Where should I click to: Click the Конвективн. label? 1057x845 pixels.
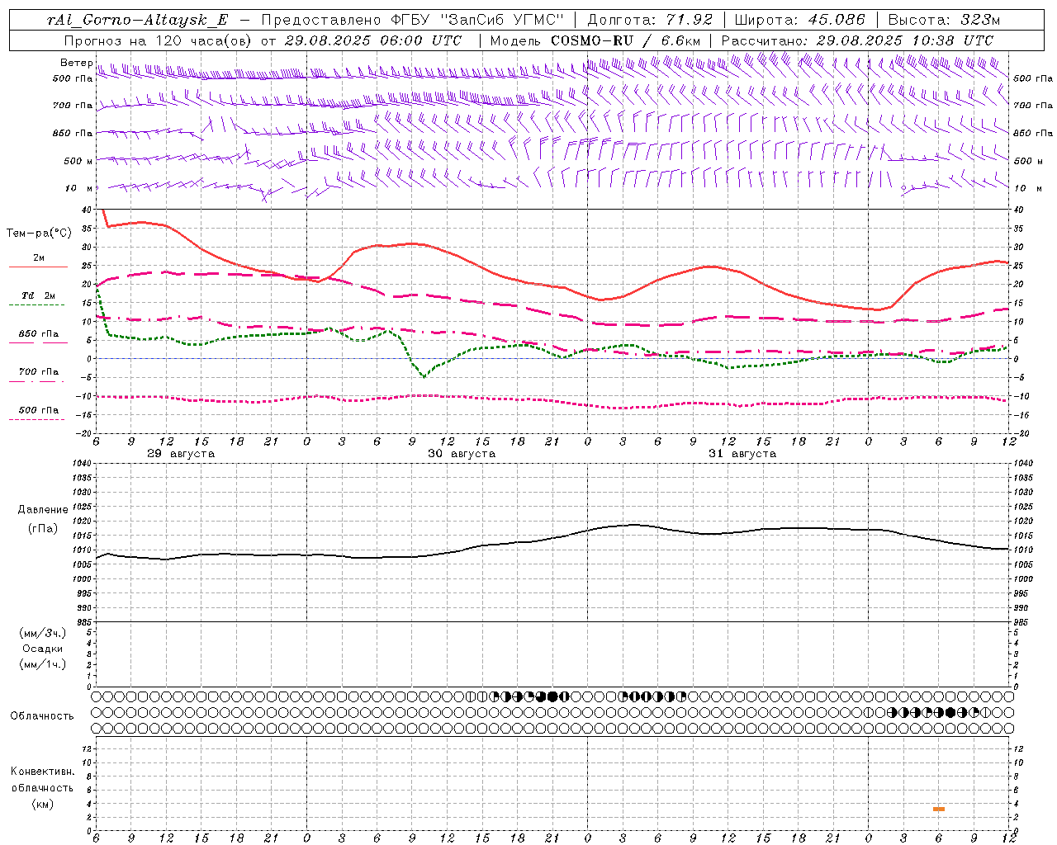[43, 772]
